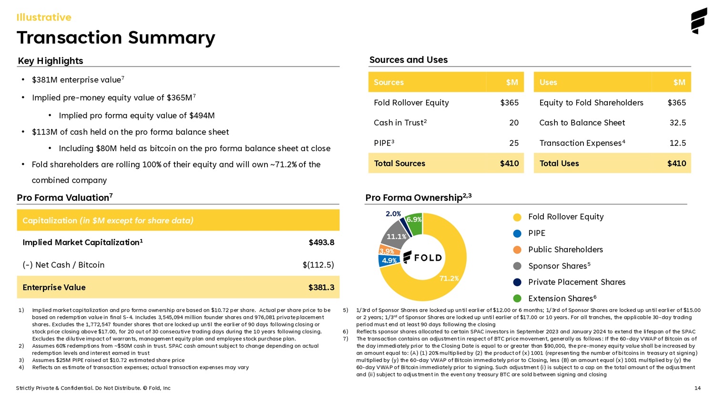715x402 pixels.
Task: Select the blue PIPE legend dot
Action: [x=517, y=234]
